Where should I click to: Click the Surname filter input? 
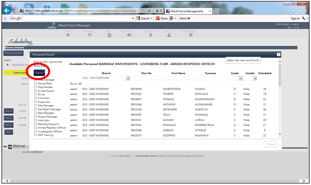211,78
